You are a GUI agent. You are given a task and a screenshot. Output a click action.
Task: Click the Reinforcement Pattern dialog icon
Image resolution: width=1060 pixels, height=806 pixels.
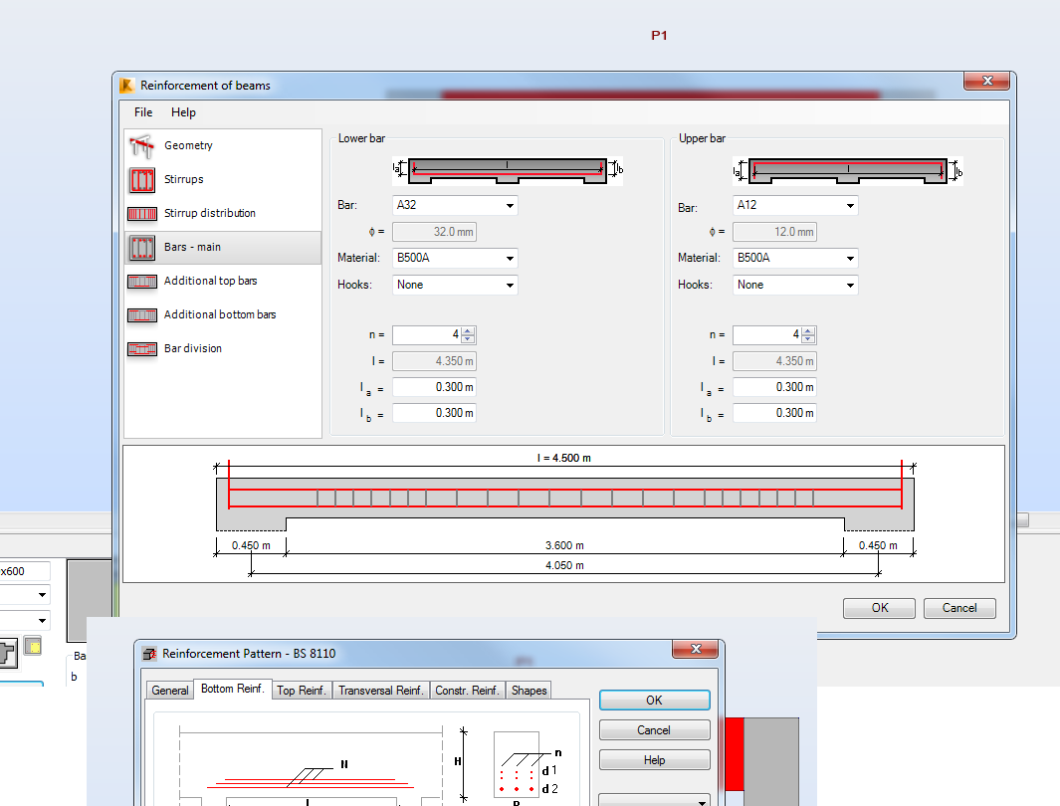tap(149, 653)
